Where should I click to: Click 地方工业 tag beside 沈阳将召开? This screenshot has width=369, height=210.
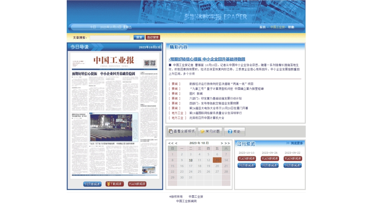(177, 118)
